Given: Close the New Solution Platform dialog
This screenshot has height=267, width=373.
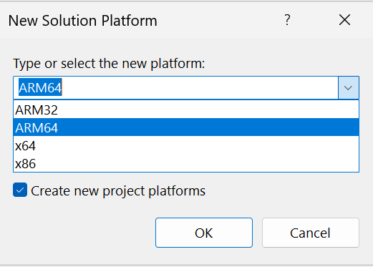Looking at the screenshot, I should pos(344,19).
